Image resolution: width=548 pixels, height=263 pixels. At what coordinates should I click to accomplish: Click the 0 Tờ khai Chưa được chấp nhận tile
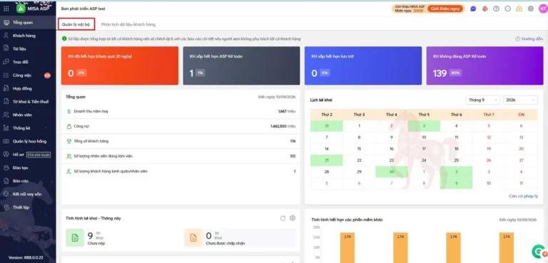[240, 238]
